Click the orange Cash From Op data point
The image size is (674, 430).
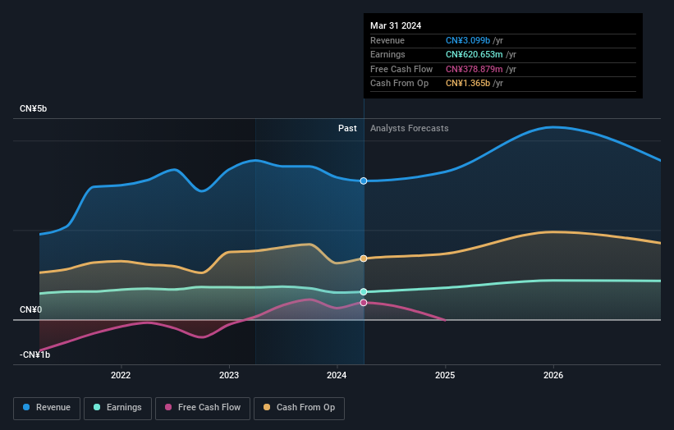click(364, 258)
